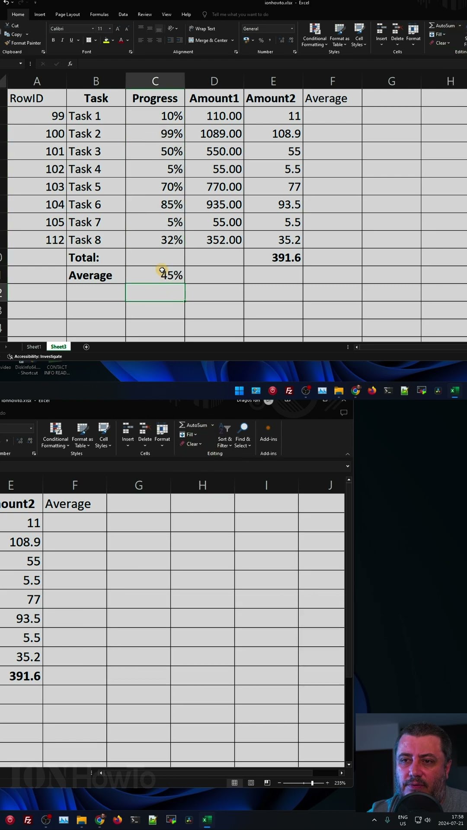Click the Orientation text angle icon
467x830 pixels.
pos(171,29)
